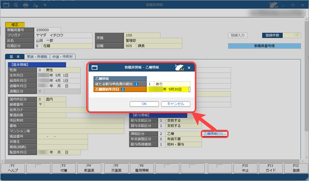Image resolution: width=309 pixels, height=181 pixels.
Task: Click the 国内外区分 code field
Action: (40, 99)
